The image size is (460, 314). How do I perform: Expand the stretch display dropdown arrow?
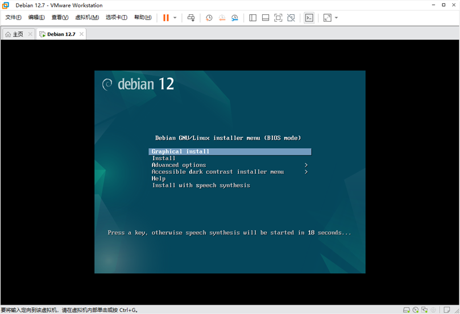click(x=336, y=18)
